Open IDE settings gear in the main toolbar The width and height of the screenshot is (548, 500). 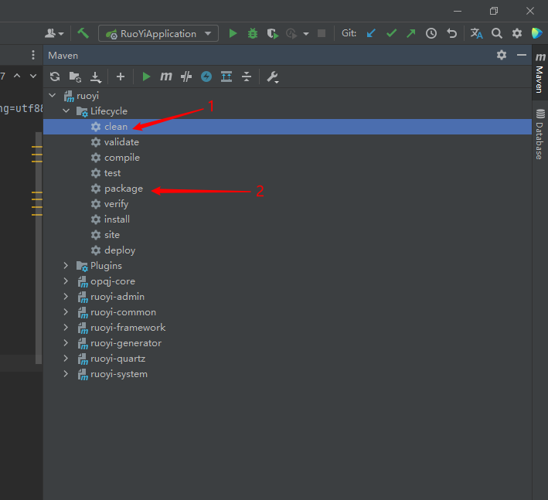point(517,33)
